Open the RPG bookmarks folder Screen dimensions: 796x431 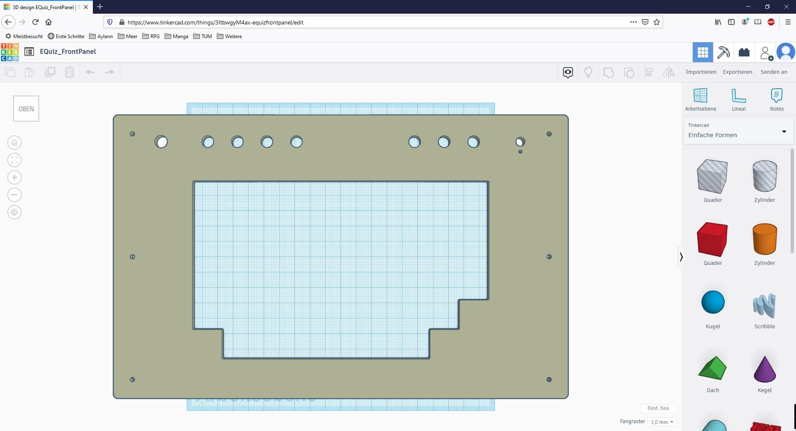coord(151,36)
